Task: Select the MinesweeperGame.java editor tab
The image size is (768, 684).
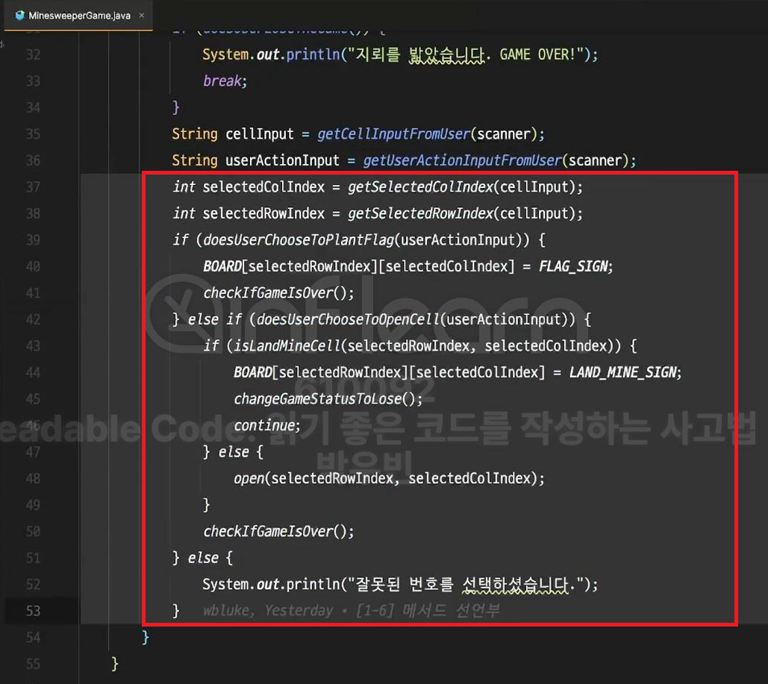Action: [x=78, y=15]
